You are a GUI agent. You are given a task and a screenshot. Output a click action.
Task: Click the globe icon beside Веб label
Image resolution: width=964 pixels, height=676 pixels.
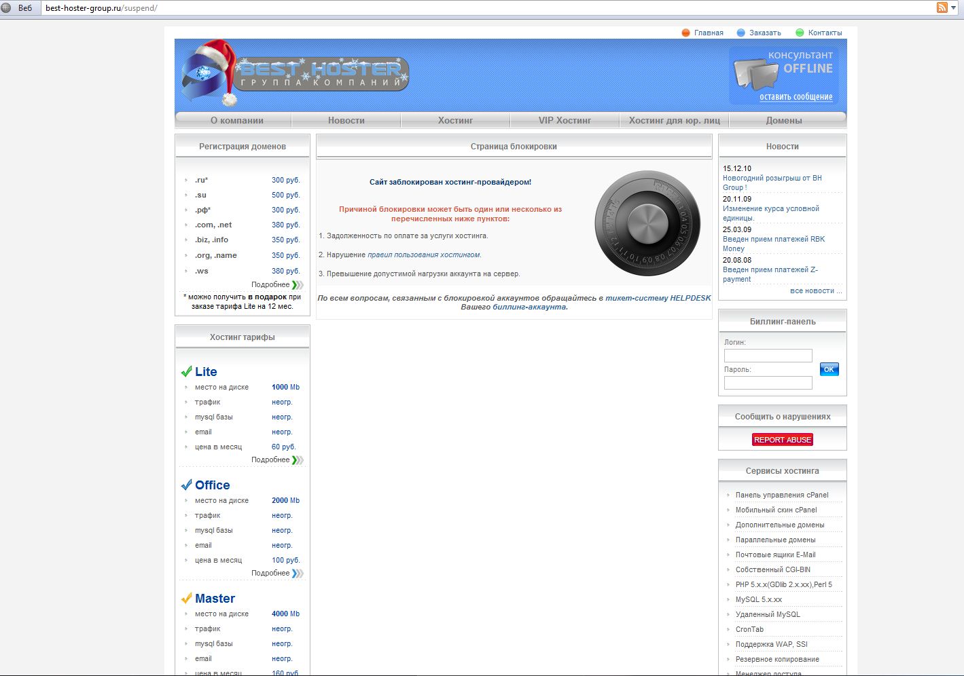[x=6, y=7]
